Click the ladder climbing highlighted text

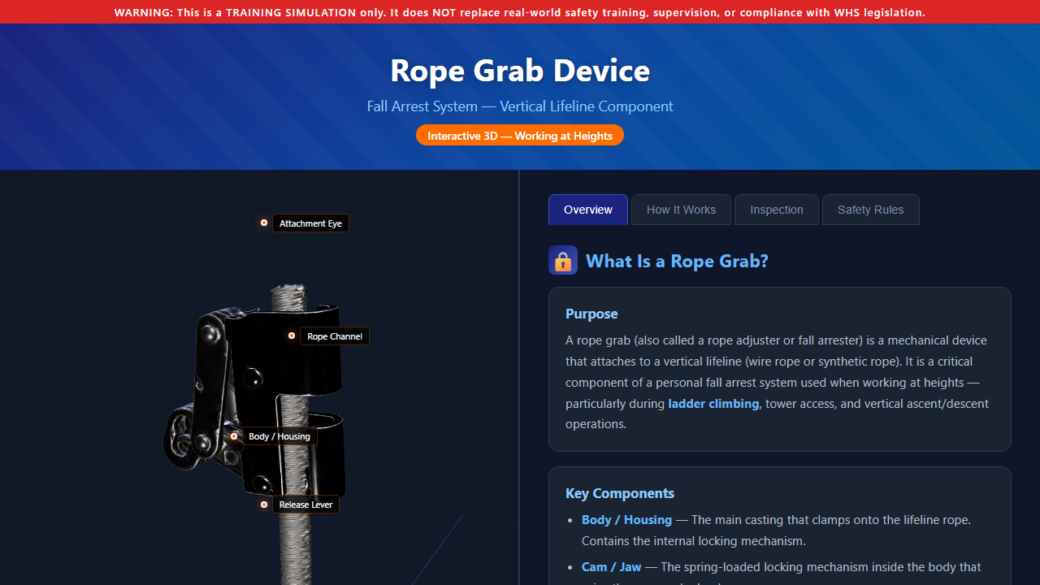pyautogui.click(x=713, y=404)
